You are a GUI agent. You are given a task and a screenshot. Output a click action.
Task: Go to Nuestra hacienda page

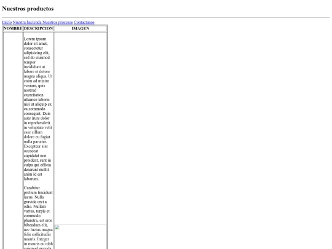(27, 22)
